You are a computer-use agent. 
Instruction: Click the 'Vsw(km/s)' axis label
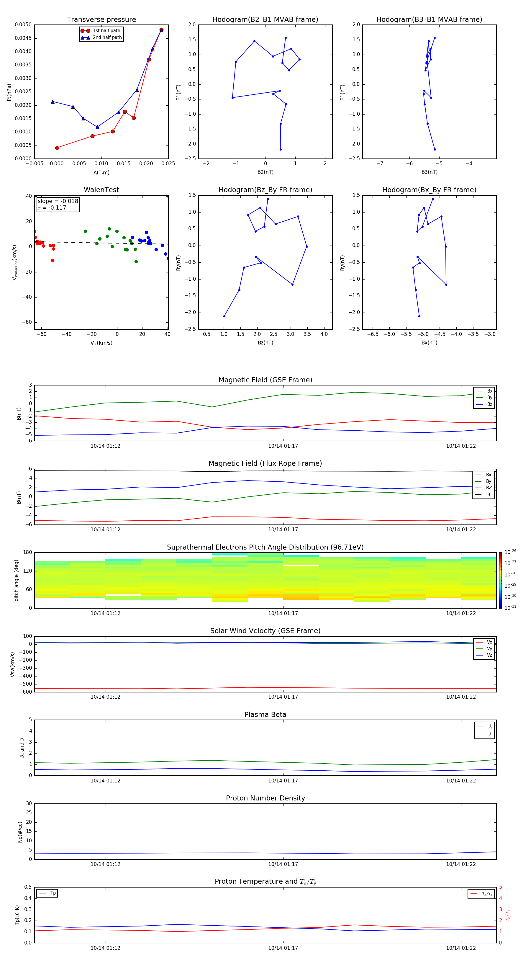coord(12,664)
